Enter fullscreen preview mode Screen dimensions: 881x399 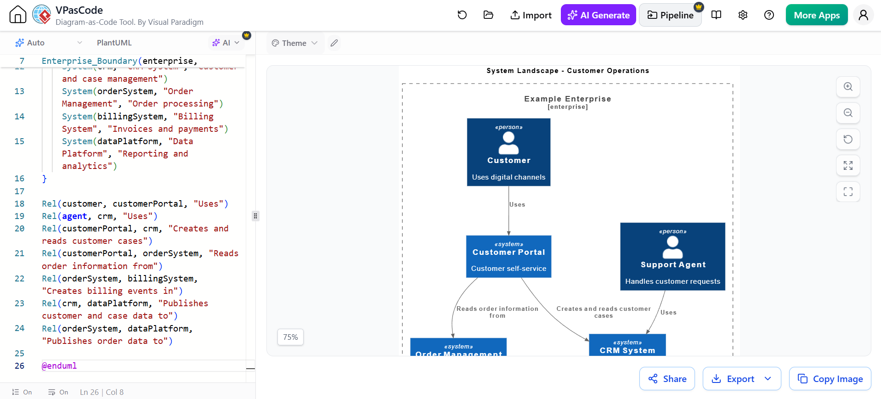pos(848,191)
